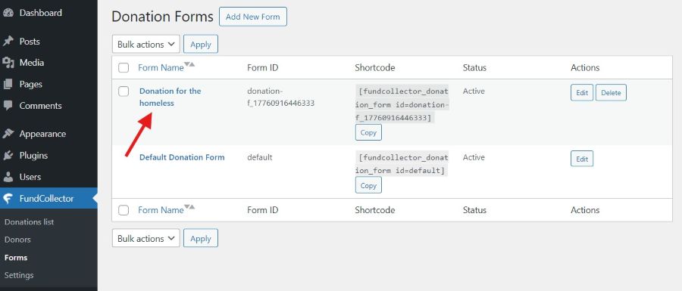Select all forms via header checkbox
The height and width of the screenshot is (291, 682).
(124, 68)
